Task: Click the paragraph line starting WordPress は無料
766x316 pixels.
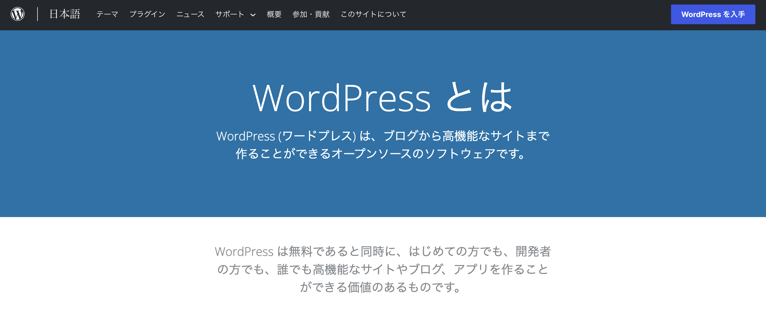Action: point(383,251)
